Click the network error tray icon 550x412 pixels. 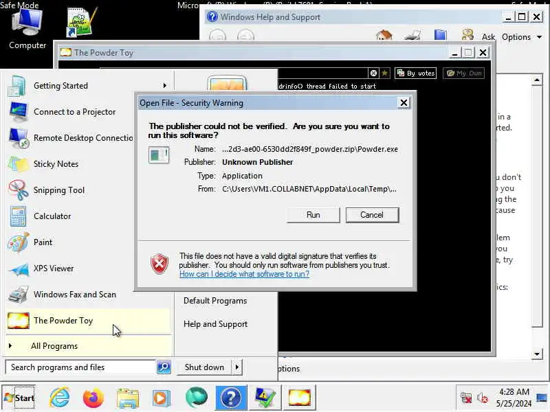466,398
